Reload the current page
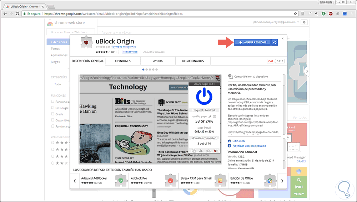Viewport: 357px width, 202px height. 17,14
